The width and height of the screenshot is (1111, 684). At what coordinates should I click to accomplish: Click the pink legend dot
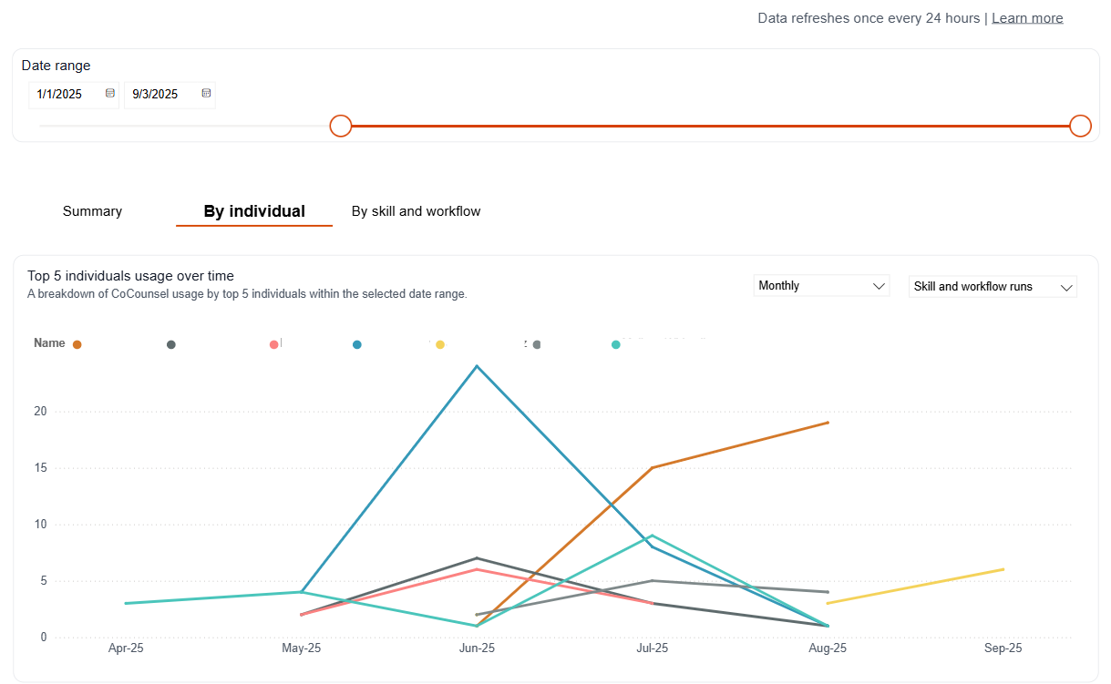[274, 344]
